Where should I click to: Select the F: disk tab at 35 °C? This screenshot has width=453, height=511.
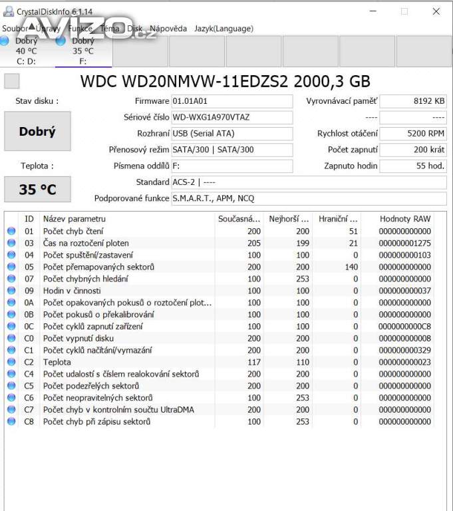point(83,51)
